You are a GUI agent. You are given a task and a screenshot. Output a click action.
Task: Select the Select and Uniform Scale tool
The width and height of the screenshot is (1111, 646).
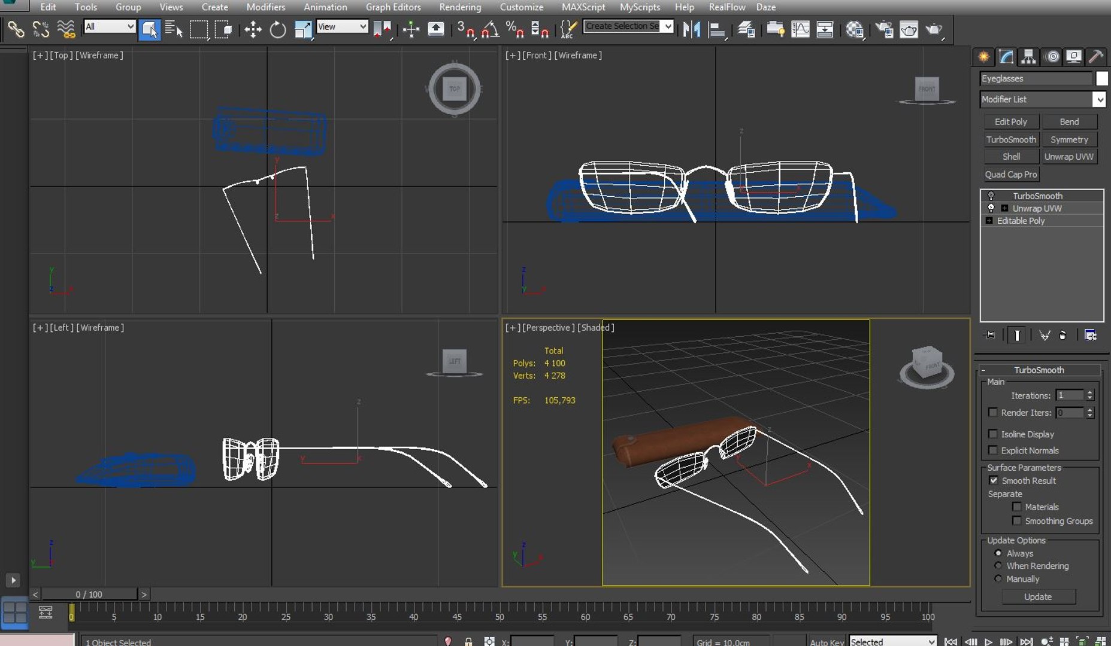pyautogui.click(x=303, y=29)
